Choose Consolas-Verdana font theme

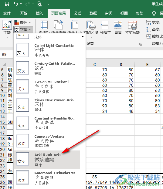point(47,141)
